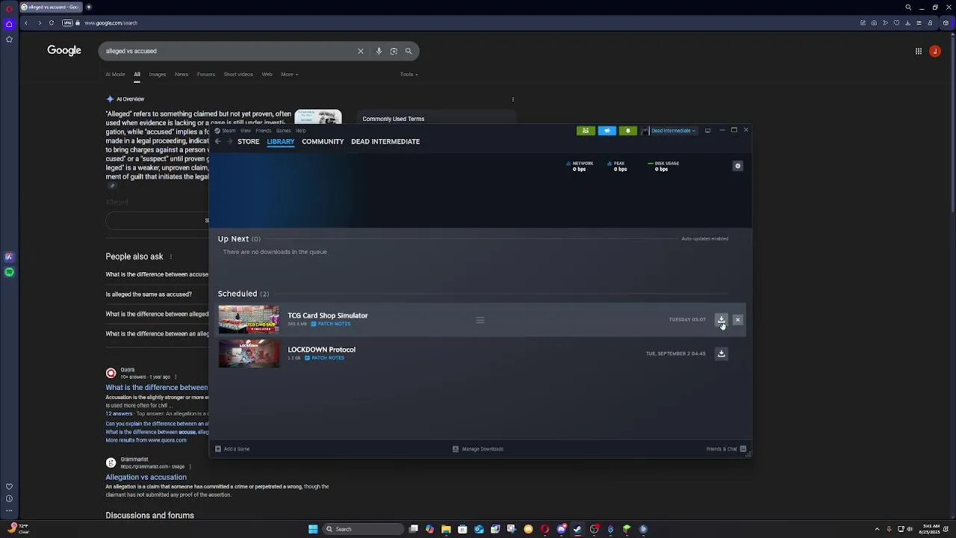The width and height of the screenshot is (956, 538).
Task: Open Manage Downloads in Steam
Action: tap(478, 449)
